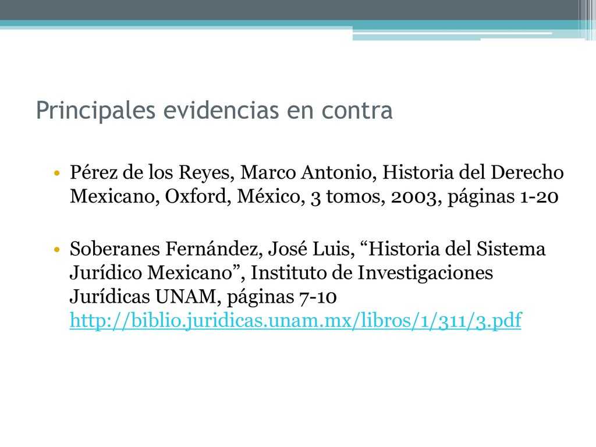Select the line 'Pérez de los Reyes, Marco Antonio, Historia del Derecho'
The width and height of the screenshot is (596, 447).
pos(317,172)
